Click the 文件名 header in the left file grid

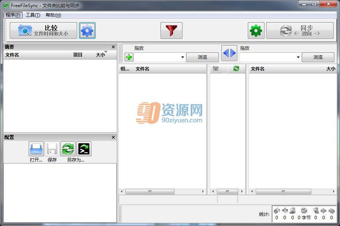click(170, 69)
